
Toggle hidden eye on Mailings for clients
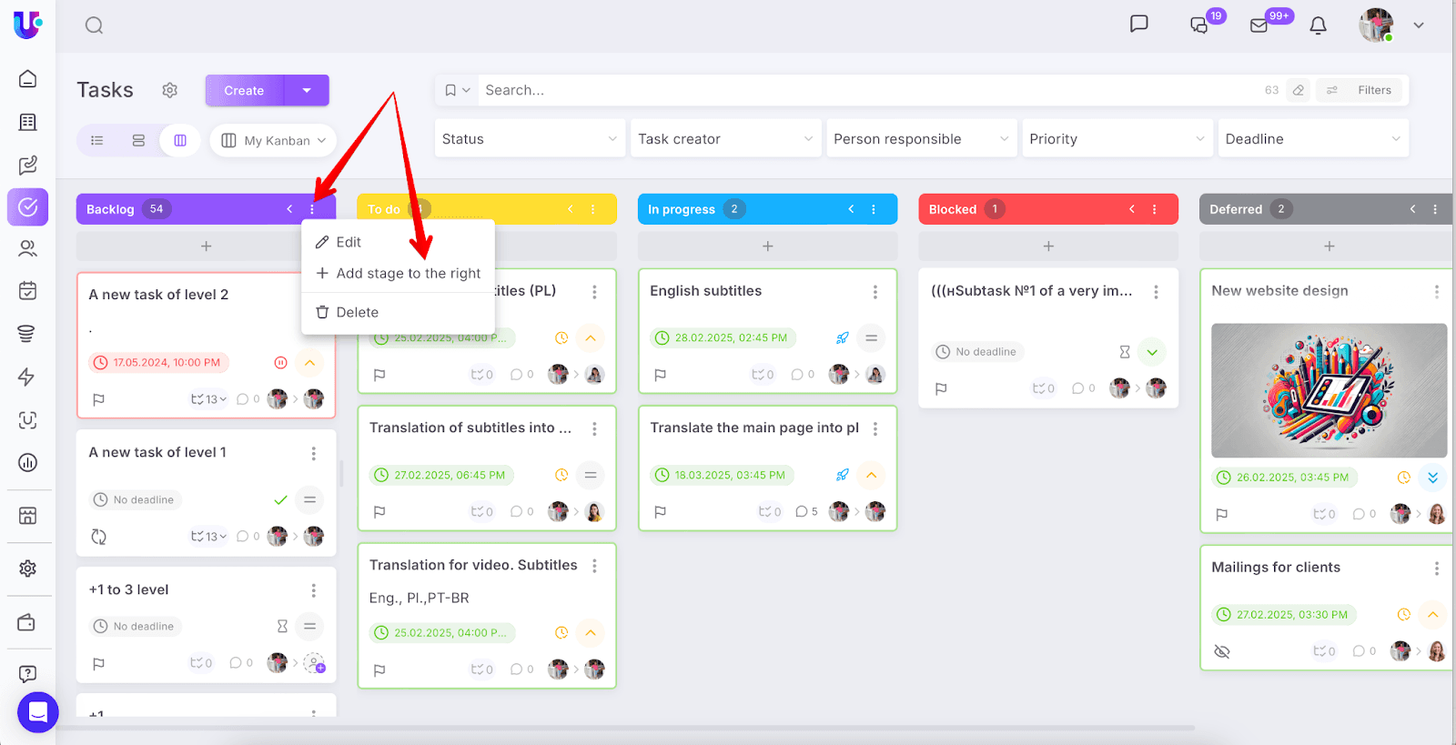tap(1222, 651)
